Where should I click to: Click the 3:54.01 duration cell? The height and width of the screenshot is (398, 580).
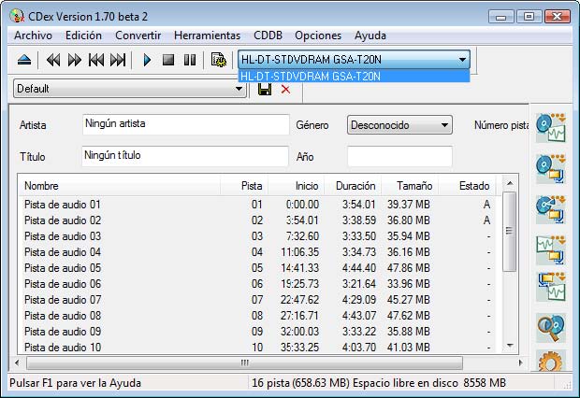point(358,205)
